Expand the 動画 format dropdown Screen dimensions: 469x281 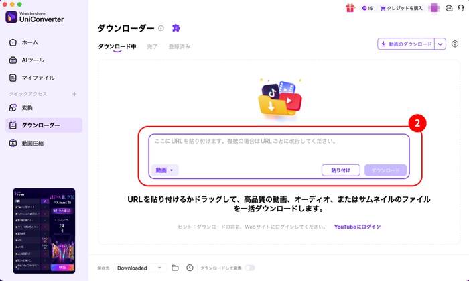tap(165, 170)
